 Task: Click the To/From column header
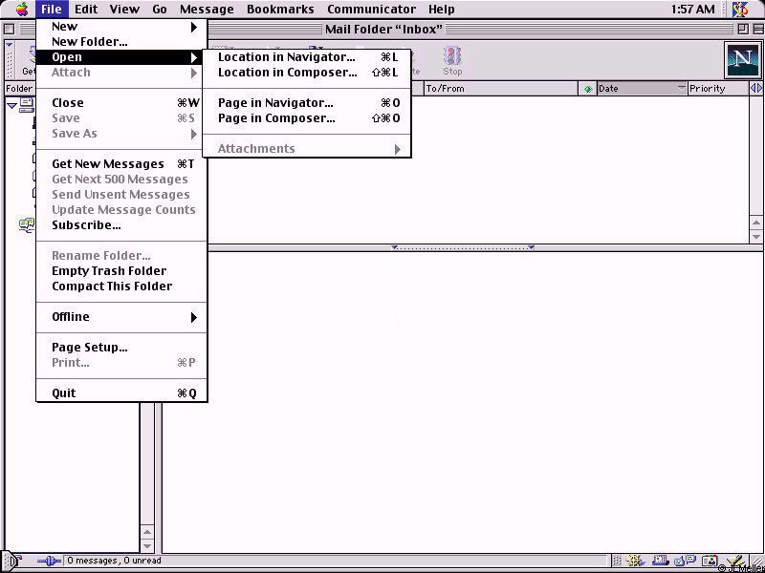point(497,89)
